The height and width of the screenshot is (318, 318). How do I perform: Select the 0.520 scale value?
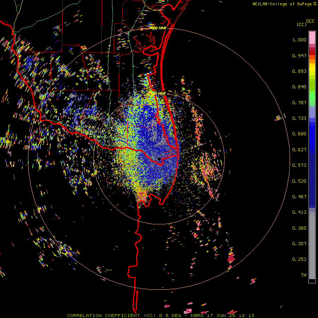pyautogui.click(x=299, y=181)
